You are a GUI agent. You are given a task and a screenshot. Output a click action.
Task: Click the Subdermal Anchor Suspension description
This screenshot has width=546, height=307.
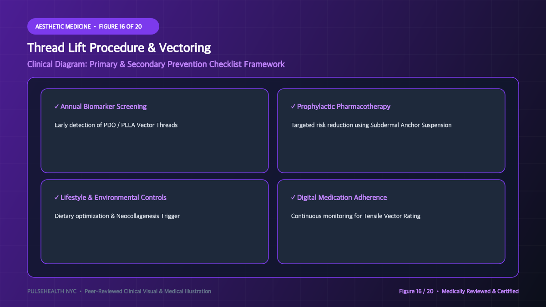(371, 125)
